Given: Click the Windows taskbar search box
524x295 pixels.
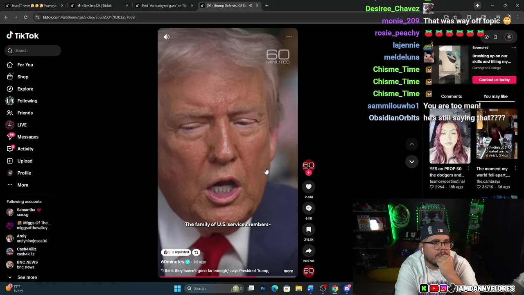Looking at the screenshot, I should pyautogui.click(x=214, y=288).
